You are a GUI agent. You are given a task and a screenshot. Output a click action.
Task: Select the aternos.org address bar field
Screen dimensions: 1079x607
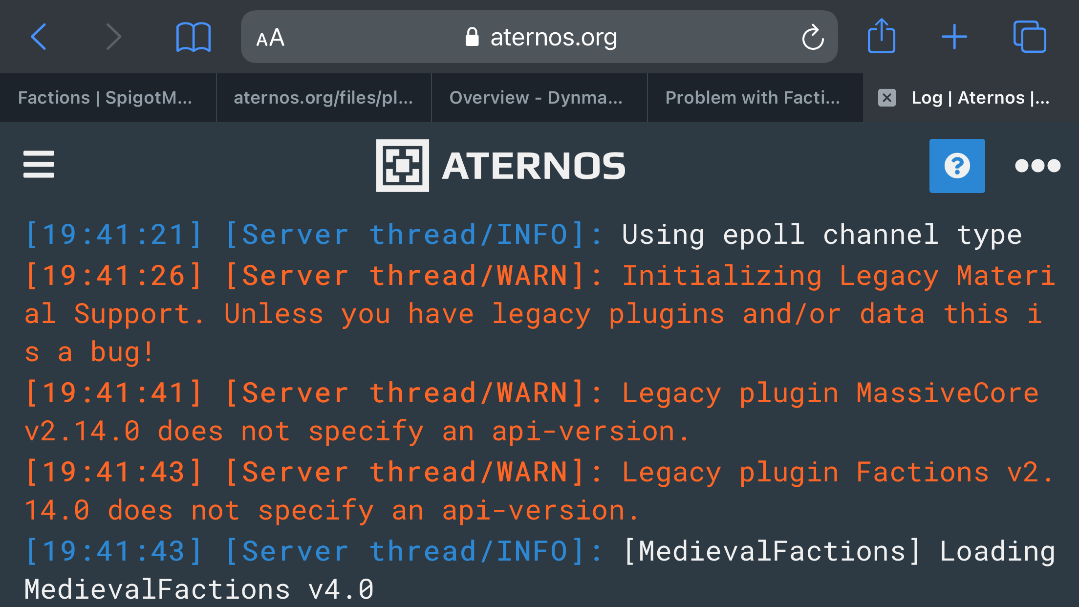[539, 37]
